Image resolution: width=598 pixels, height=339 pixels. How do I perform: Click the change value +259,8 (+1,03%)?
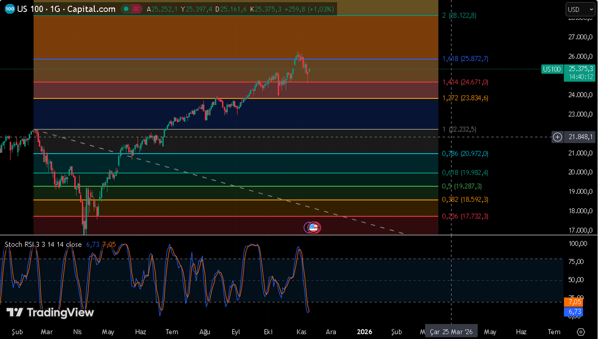pyautogui.click(x=309, y=9)
